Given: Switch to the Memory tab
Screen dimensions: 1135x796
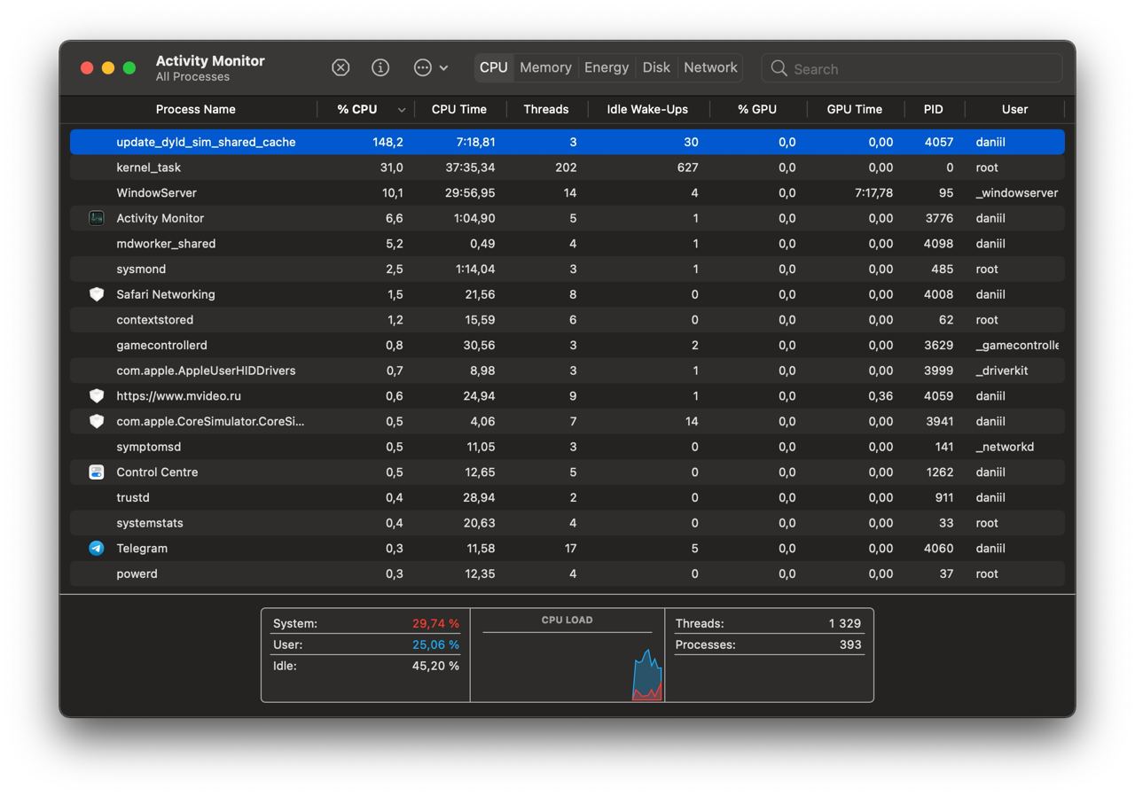Looking at the screenshot, I should [545, 67].
